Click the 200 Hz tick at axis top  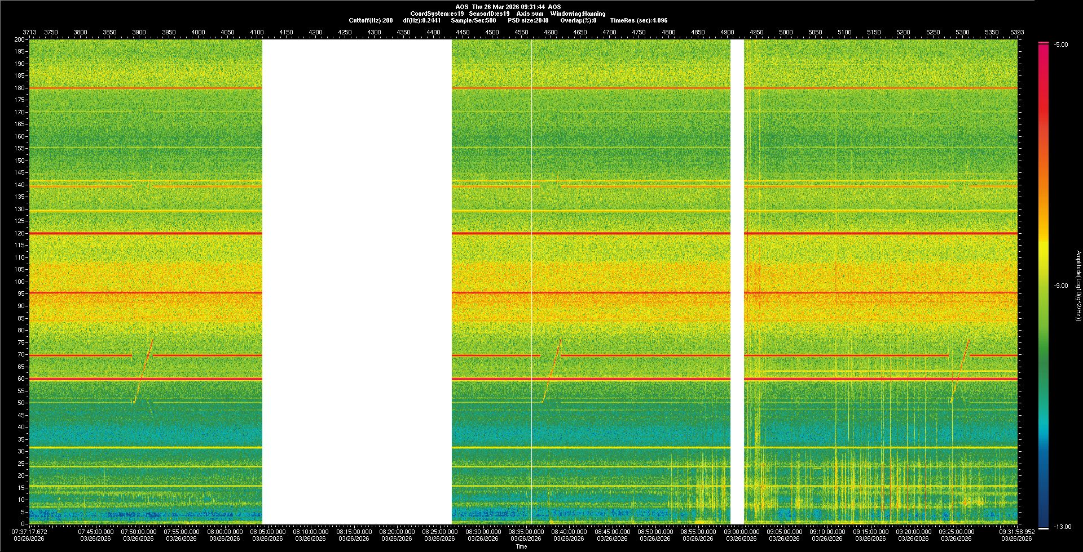[20, 39]
